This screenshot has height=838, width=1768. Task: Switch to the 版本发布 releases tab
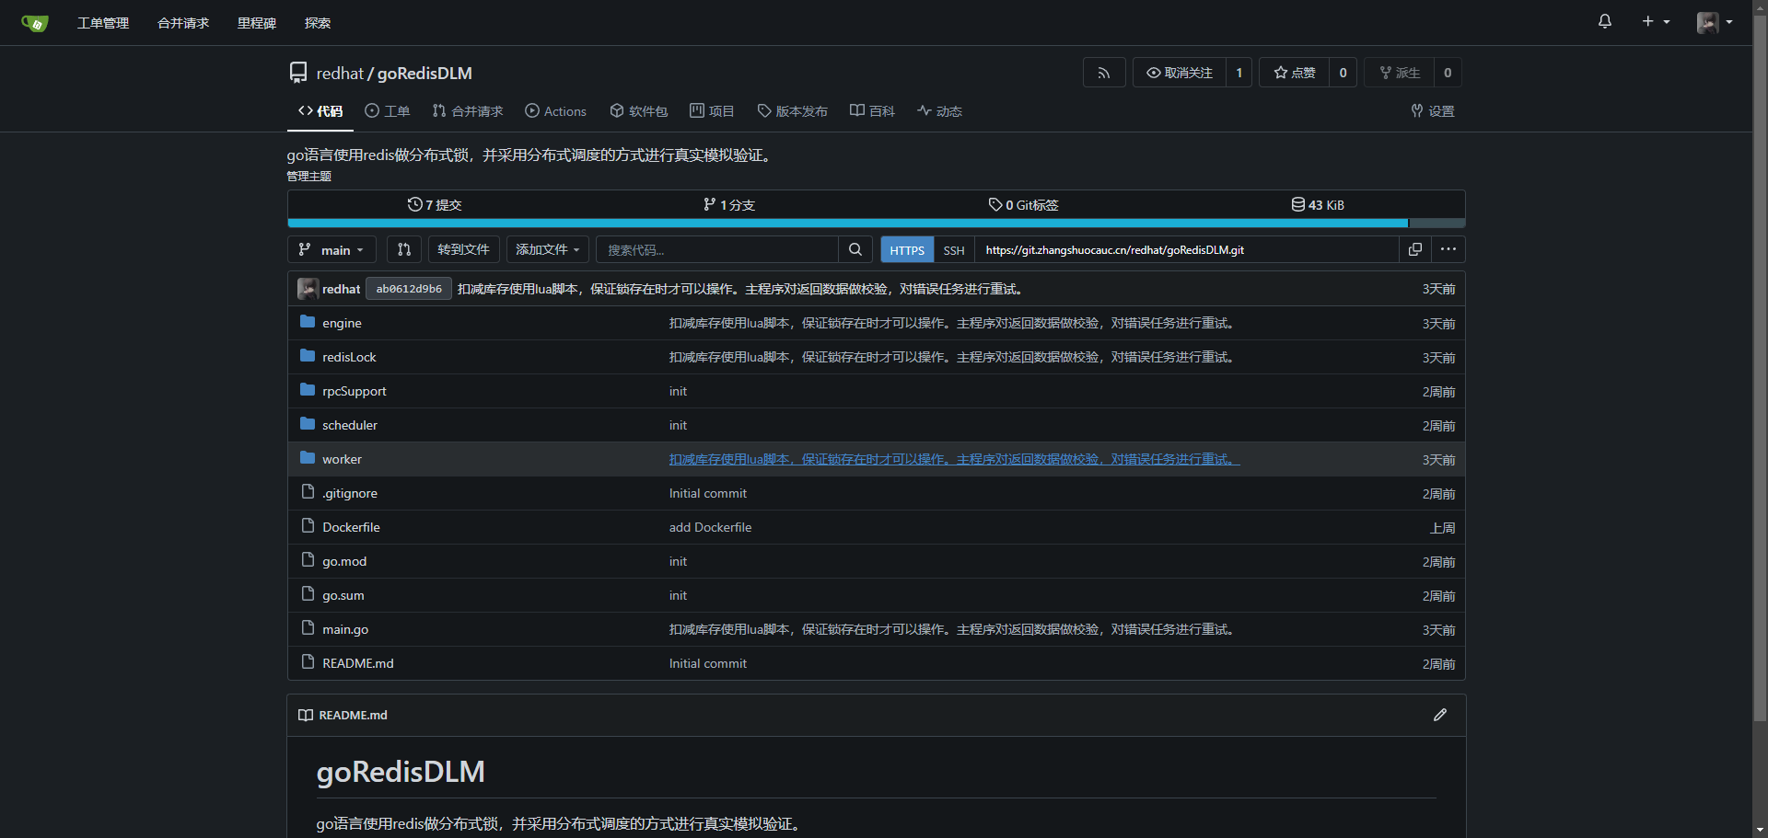[792, 111]
